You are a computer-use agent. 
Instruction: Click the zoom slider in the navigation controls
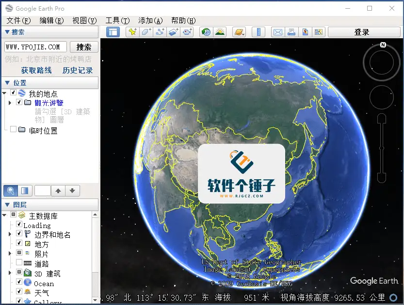point(382,148)
